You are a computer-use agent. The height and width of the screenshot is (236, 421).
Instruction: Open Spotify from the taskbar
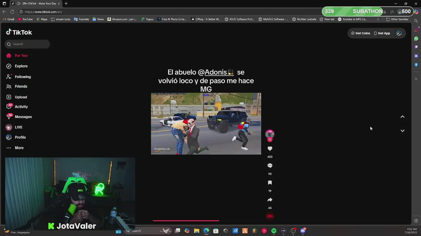pos(274,231)
